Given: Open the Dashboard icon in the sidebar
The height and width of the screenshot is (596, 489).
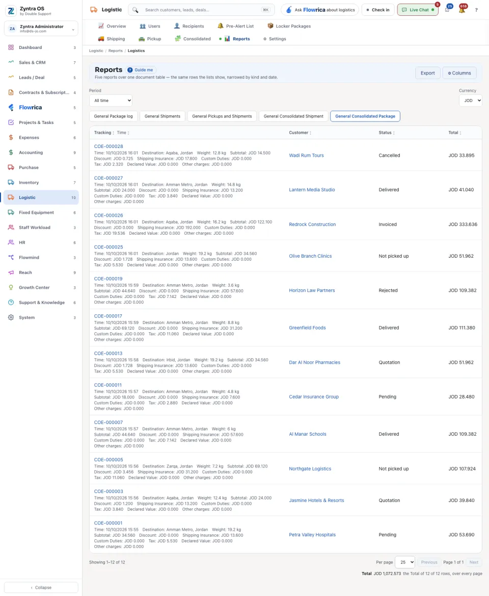Looking at the screenshot, I should (x=11, y=47).
